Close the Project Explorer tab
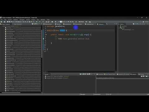Screen dimensions: 149x112 tap(11, 24)
